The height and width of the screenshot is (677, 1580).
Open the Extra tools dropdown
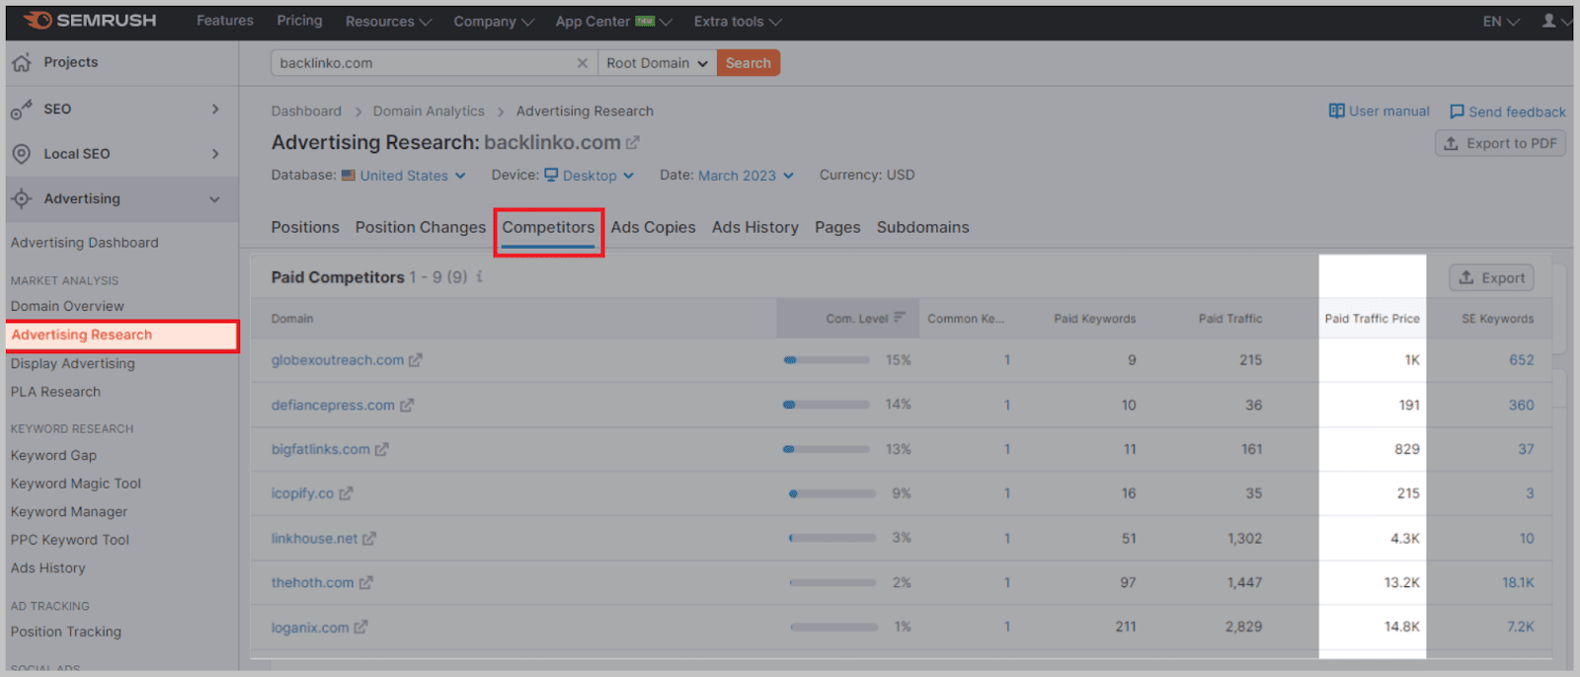point(738,22)
